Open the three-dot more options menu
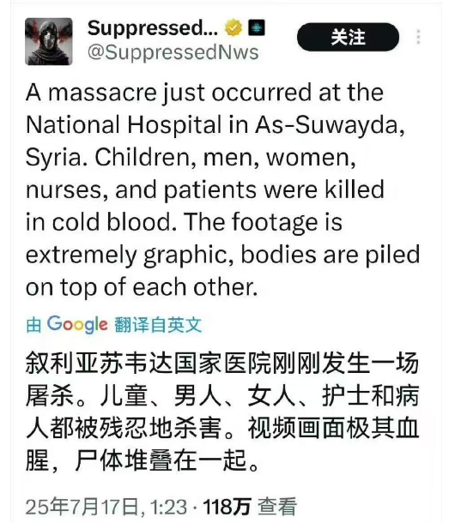The width and height of the screenshot is (467, 523). pyautogui.click(x=419, y=37)
